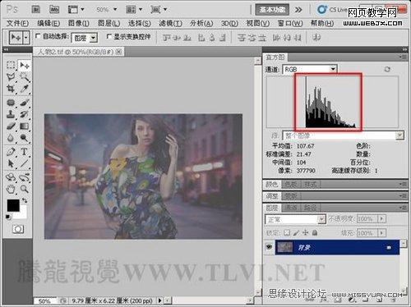Launch Mini Bridge from application bar
Image resolution: width=411 pixels, height=307 pixels.
[x=54, y=9]
